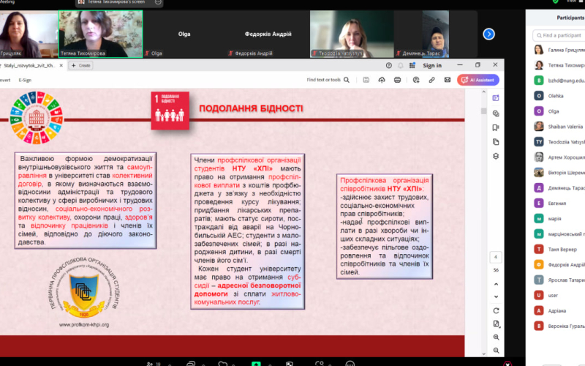This screenshot has width=585, height=366.
Task: Click page number box showing 4
Action: coord(496,257)
